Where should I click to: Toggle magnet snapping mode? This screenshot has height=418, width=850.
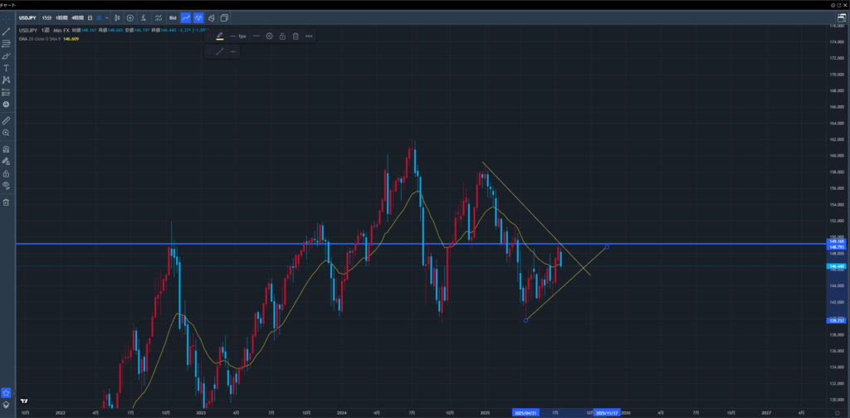[7, 149]
